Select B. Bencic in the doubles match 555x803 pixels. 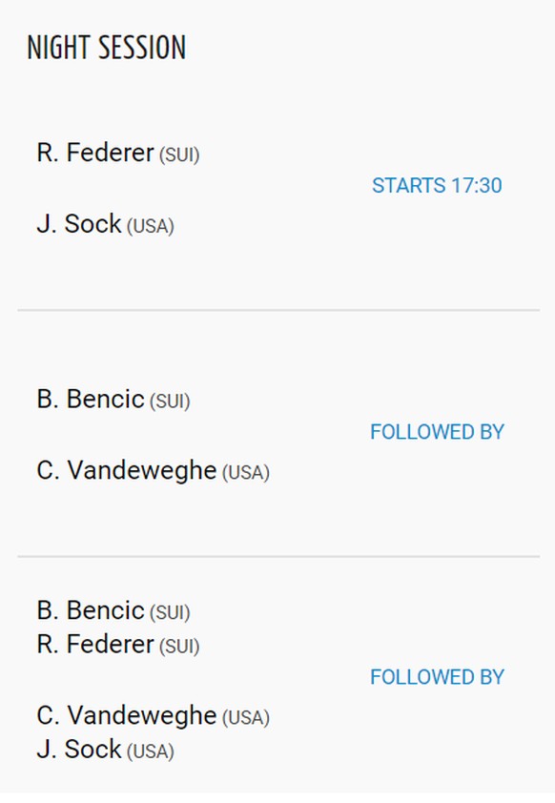[x=91, y=610]
